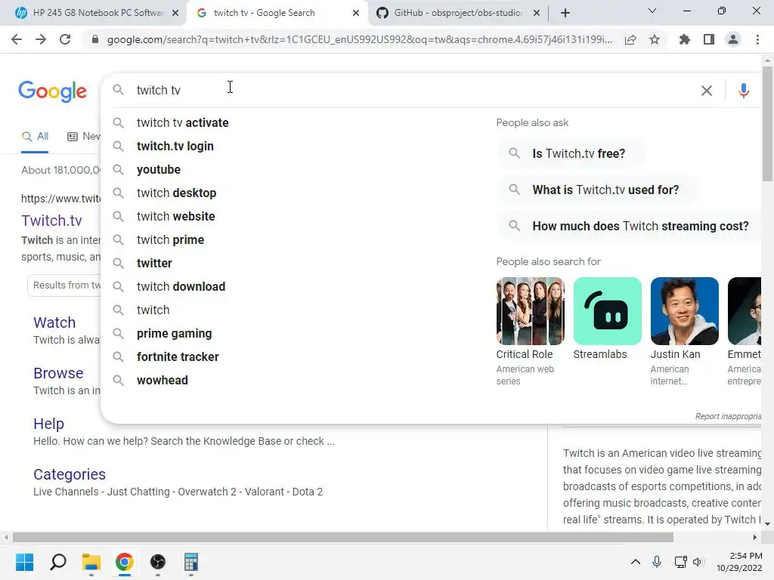Click the Google logo
Screen dimensions: 774x580
[52, 91]
